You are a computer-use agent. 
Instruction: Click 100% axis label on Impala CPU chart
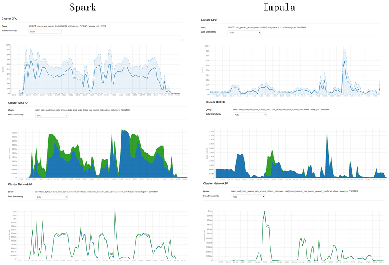click(207, 46)
